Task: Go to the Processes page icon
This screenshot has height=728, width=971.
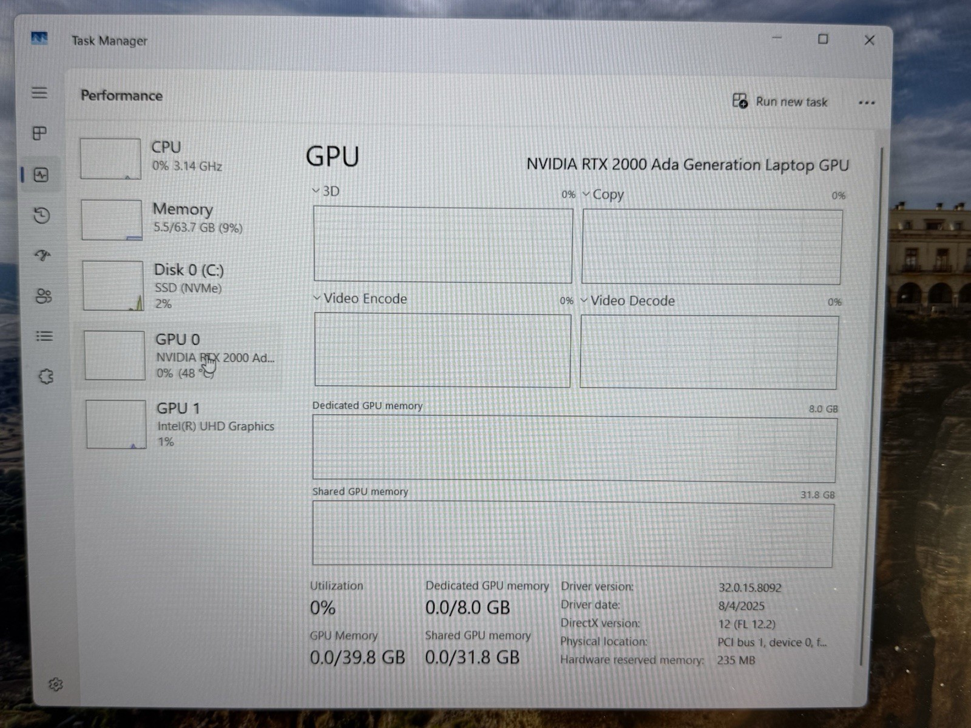Action: (x=39, y=133)
